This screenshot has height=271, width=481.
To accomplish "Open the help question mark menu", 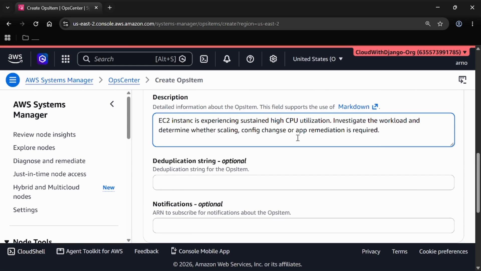I will coord(250,59).
